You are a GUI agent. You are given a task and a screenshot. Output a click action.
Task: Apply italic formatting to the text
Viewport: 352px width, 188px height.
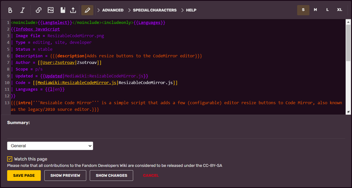pos(22,10)
